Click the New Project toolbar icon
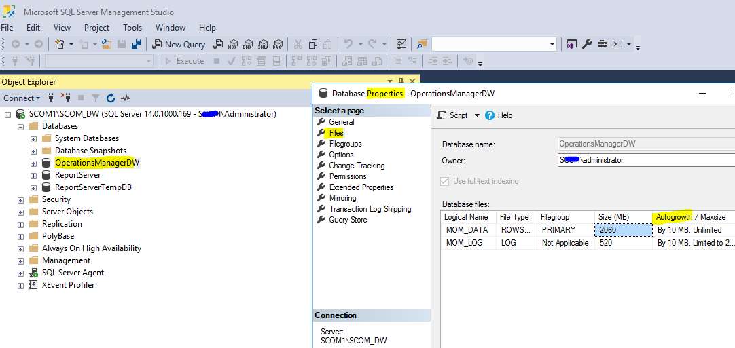 pyautogui.click(x=60, y=44)
